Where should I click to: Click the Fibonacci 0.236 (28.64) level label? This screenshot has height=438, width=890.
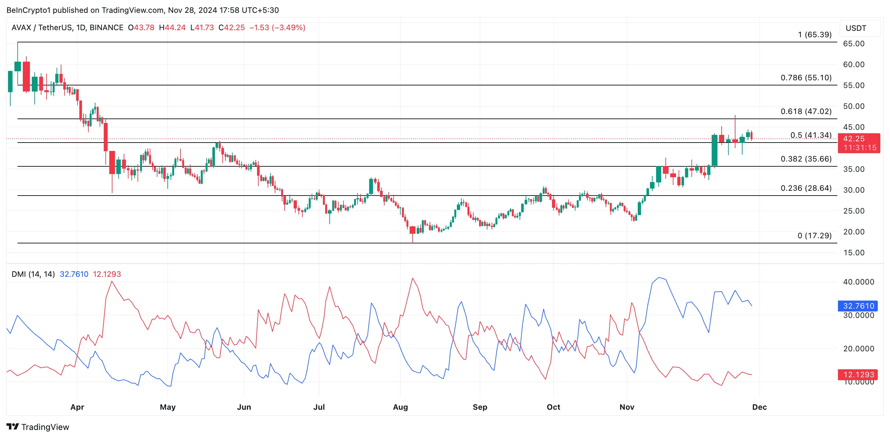click(x=806, y=188)
